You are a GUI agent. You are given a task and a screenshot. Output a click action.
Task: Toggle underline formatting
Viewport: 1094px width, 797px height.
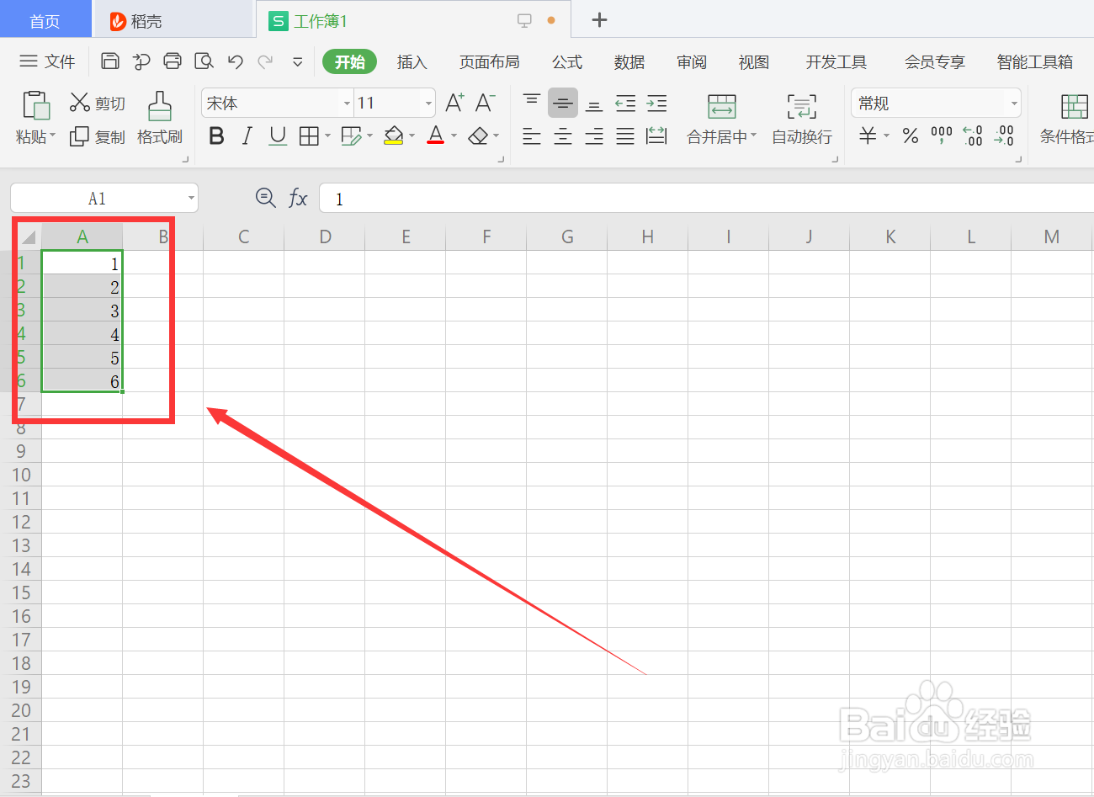point(278,136)
